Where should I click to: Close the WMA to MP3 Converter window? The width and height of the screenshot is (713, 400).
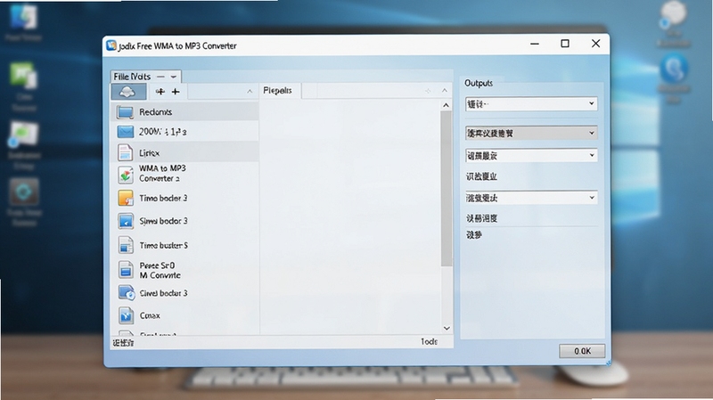595,44
